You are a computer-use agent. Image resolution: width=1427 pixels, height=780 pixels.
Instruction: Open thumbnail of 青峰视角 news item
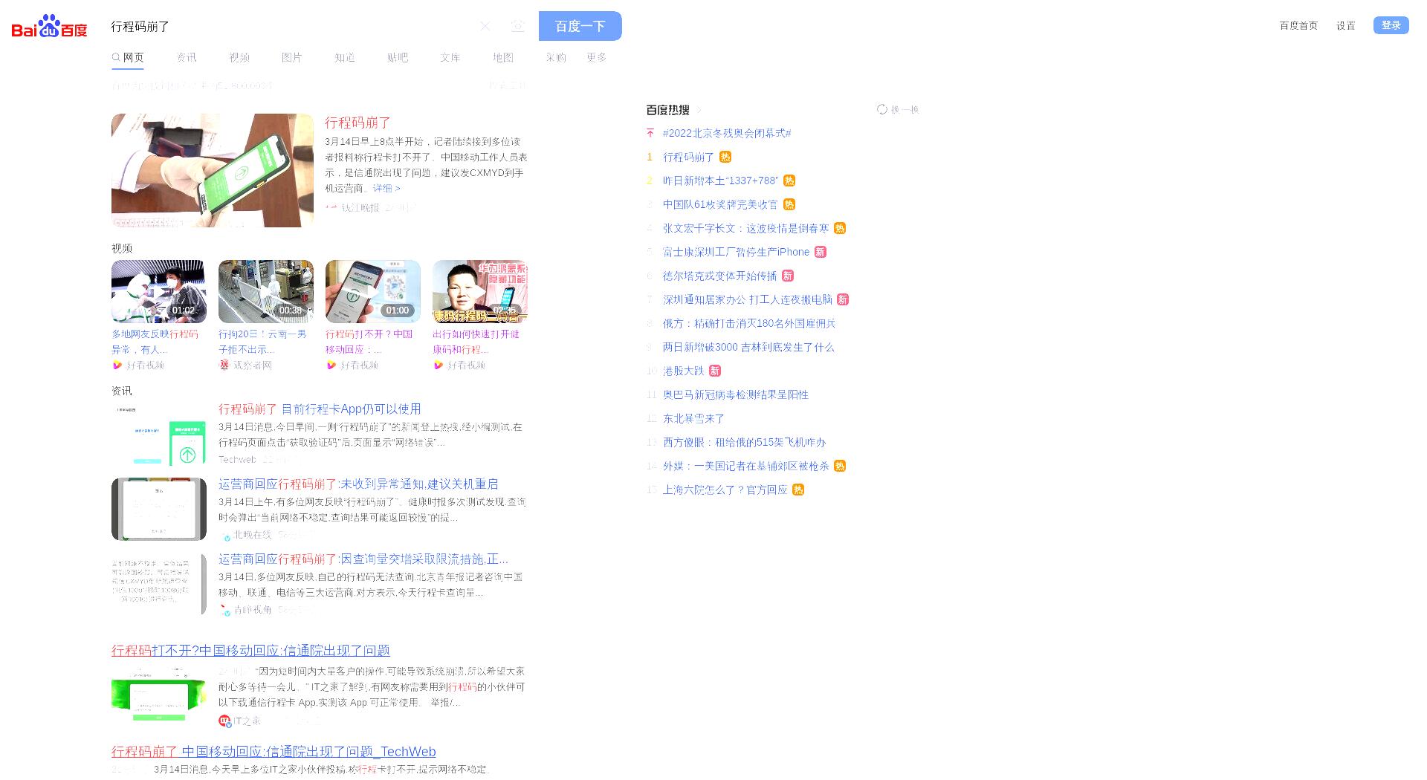[x=159, y=585]
